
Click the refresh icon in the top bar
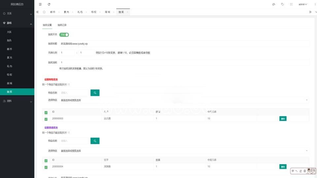pos(49,4)
